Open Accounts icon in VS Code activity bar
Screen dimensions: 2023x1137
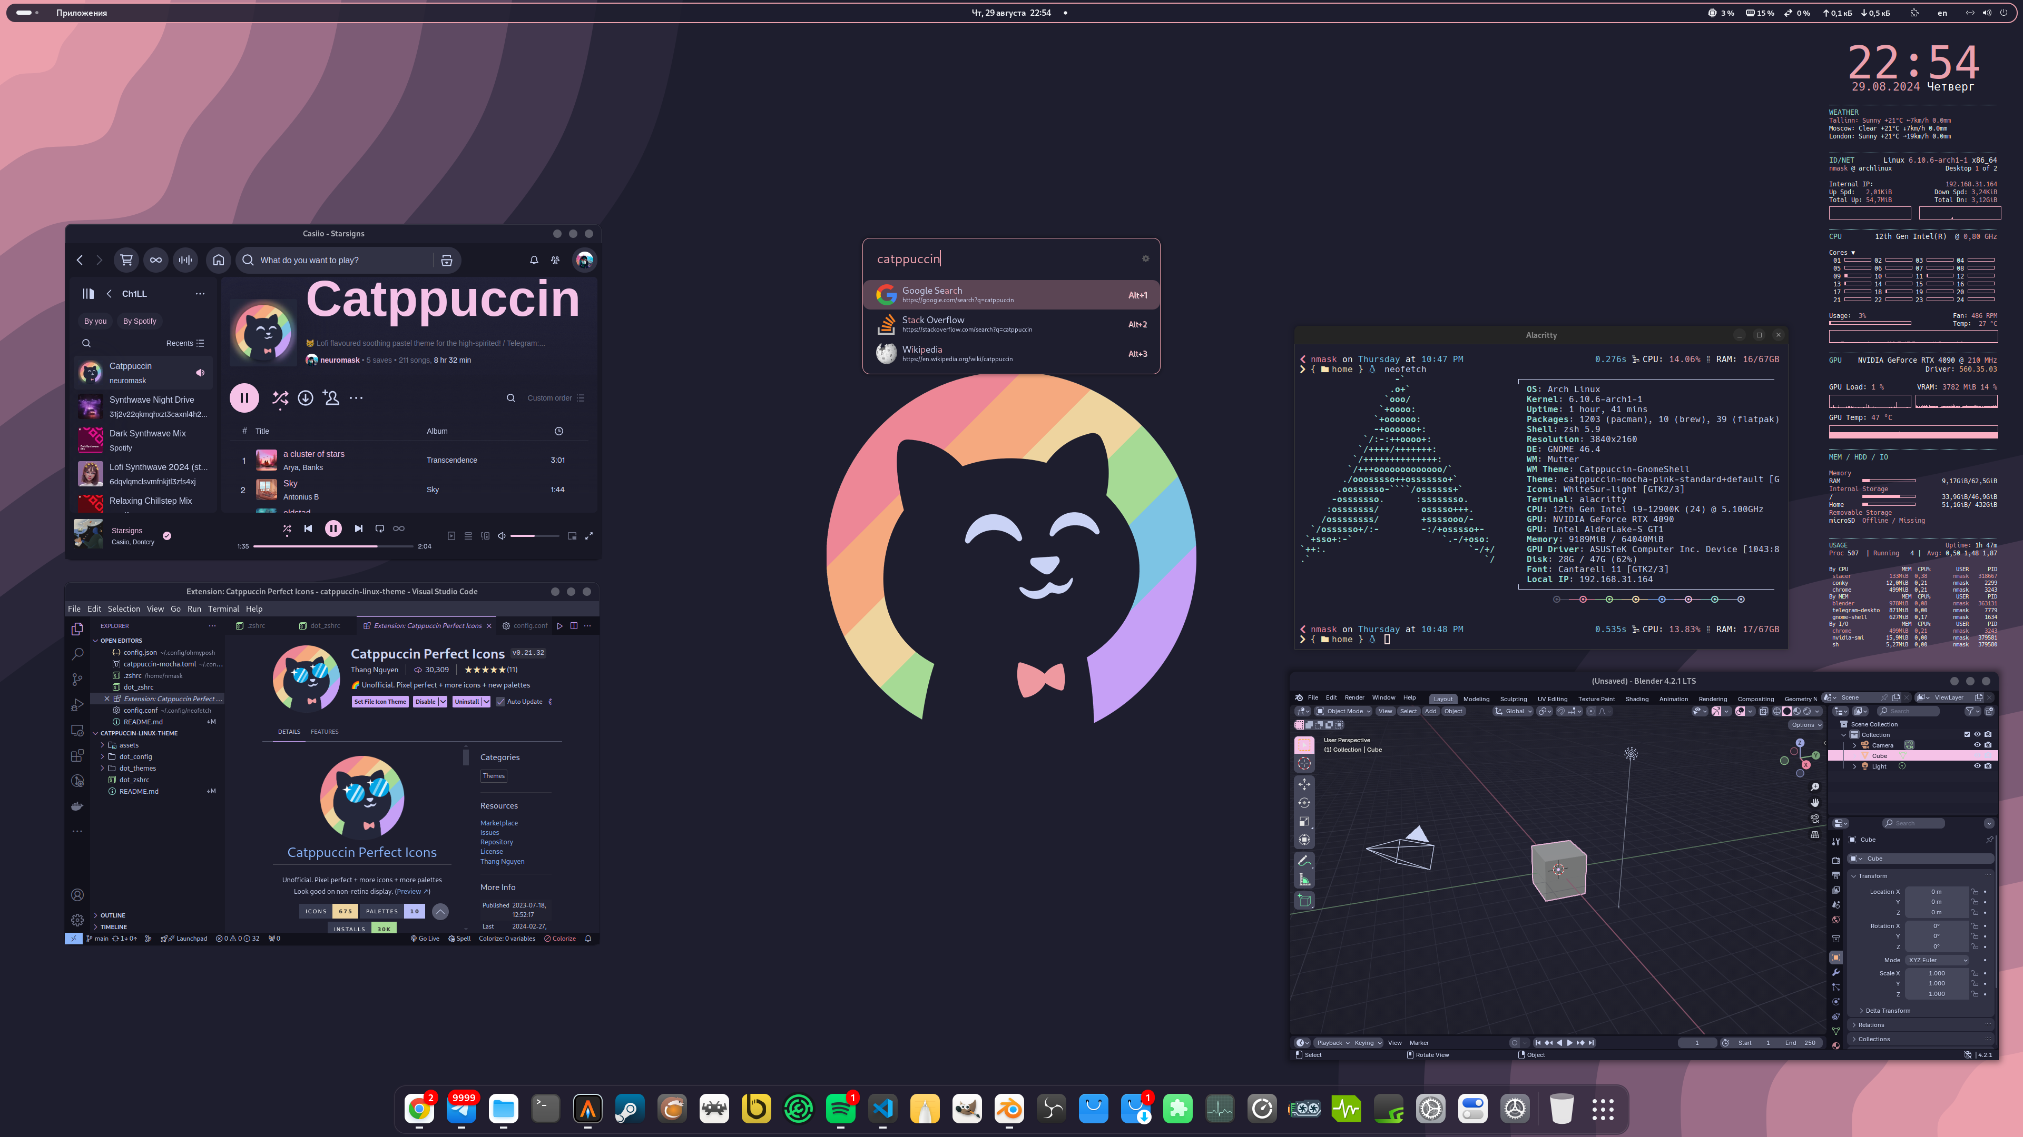(77, 894)
